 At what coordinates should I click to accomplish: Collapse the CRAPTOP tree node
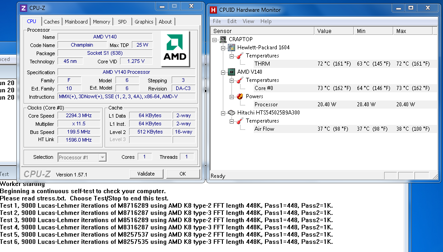(215, 40)
